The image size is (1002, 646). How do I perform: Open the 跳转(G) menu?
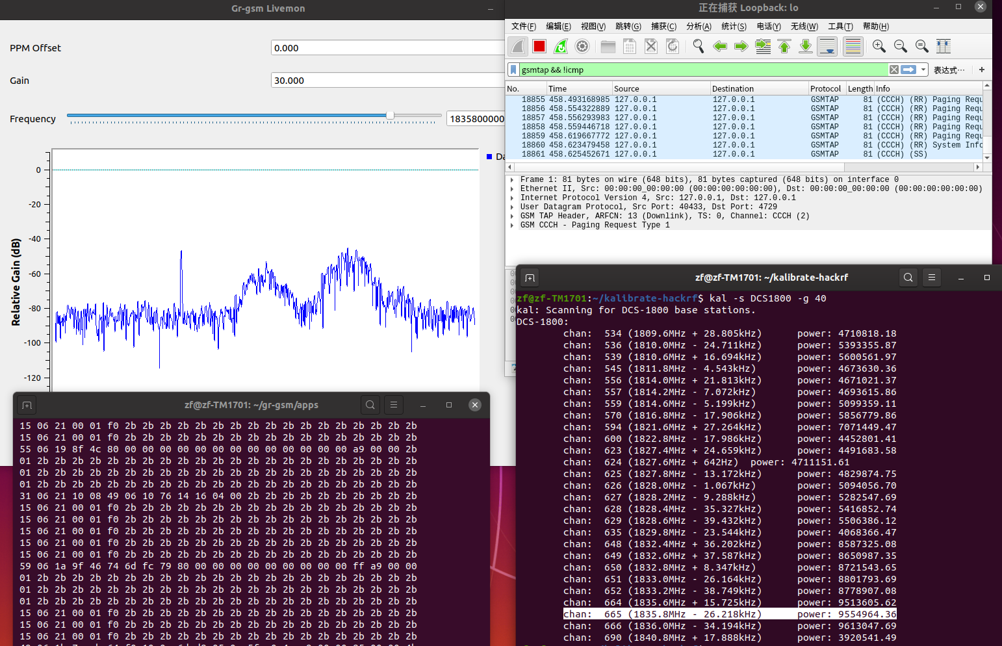[x=628, y=27]
